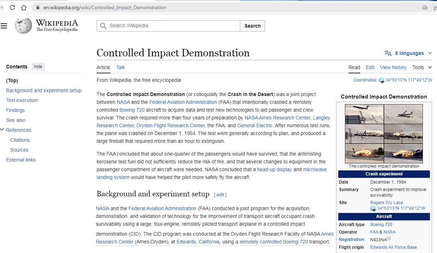This screenshot has width=437, height=253.
Task: Click the Wikipedia globe logo
Action: pos(23,26)
